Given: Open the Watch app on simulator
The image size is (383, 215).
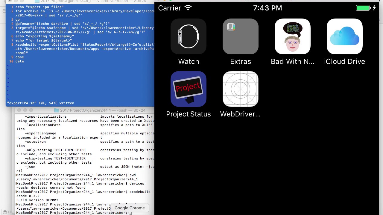Looking at the screenshot, I should tap(189, 37).
